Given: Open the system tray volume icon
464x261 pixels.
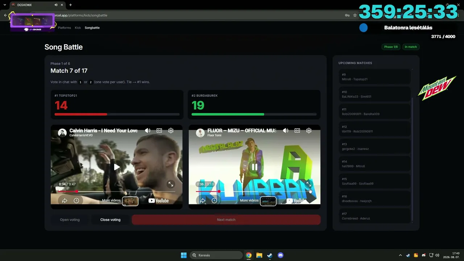Looking at the screenshot, I should pyautogui.click(x=437, y=255).
